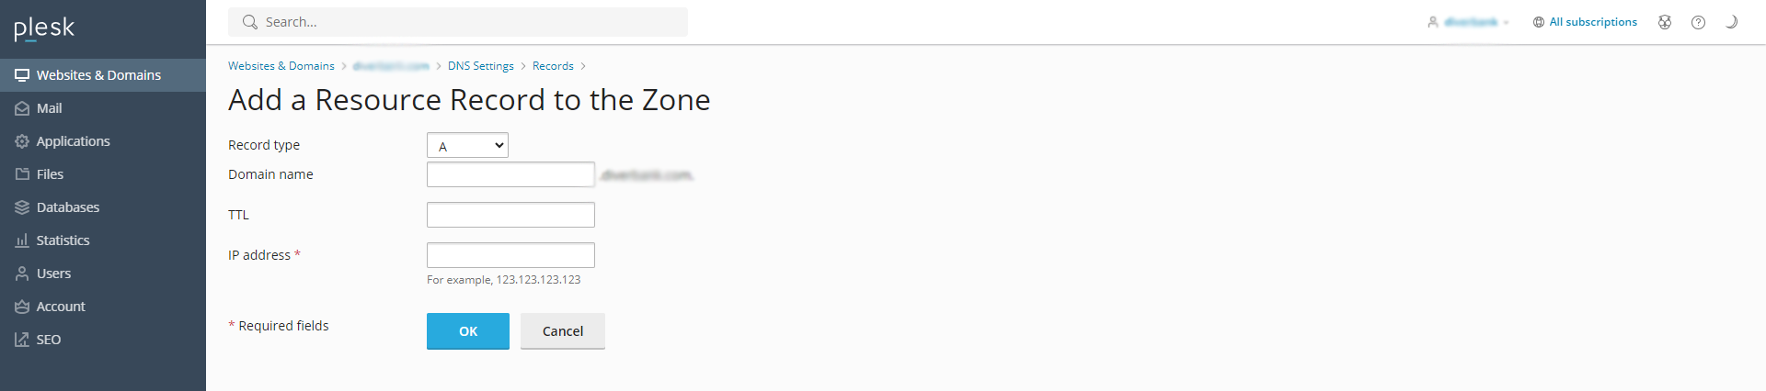1766x391 pixels.
Task: Click the search magnifier icon
Action: [249, 22]
